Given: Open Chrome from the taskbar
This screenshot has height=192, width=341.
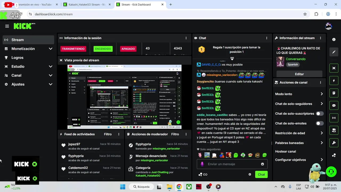Looking at the screenshot, I should [179, 187].
